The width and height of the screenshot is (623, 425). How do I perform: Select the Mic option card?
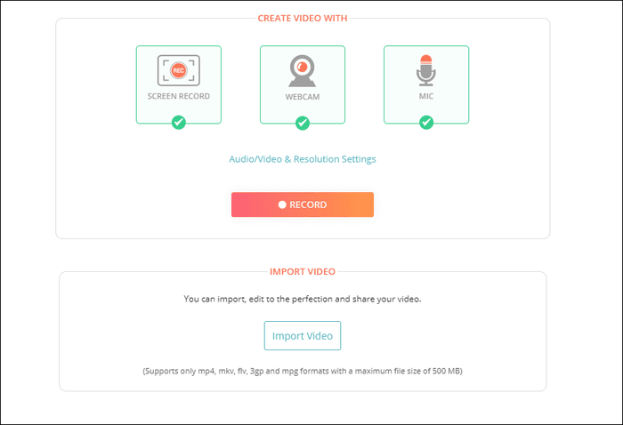click(426, 84)
